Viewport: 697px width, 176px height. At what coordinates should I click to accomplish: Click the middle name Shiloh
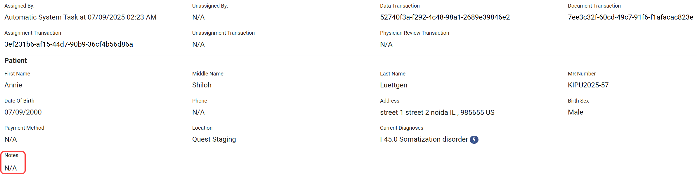(202, 85)
